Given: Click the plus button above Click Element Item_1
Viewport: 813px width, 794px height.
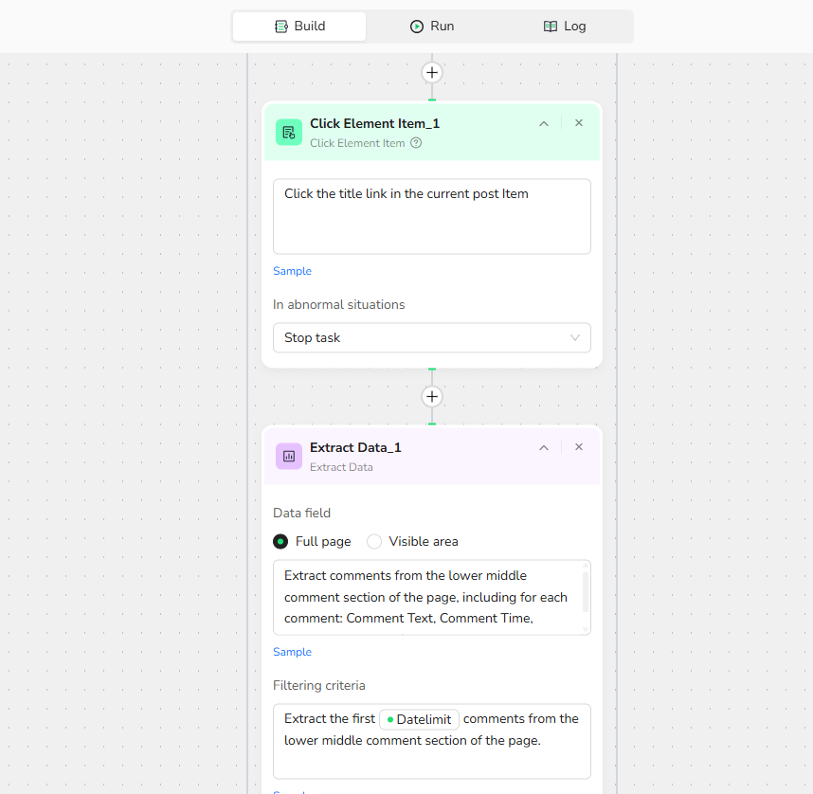Looking at the screenshot, I should 432,73.
